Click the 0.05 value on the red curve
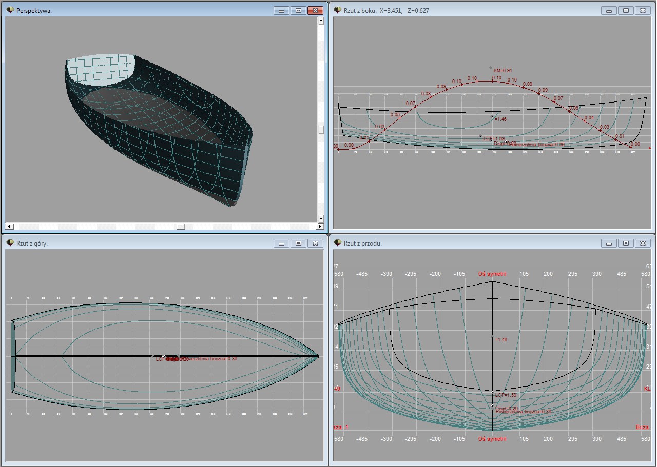The width and height of the screenshot is (657, 467). pyautogui.click(x=395, y=115)
